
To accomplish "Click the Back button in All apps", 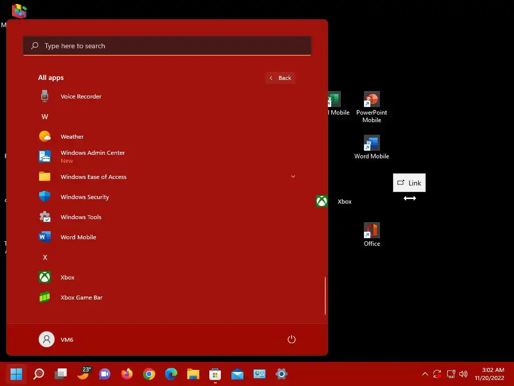I will [280, 78].
